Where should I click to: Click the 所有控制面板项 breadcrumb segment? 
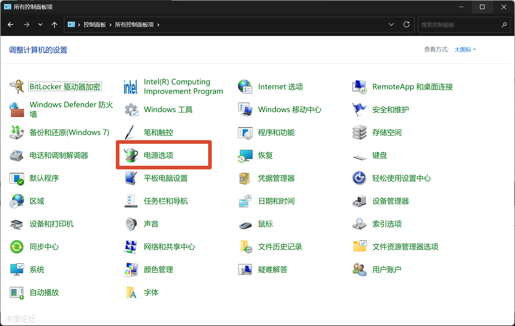coord(134,25)
